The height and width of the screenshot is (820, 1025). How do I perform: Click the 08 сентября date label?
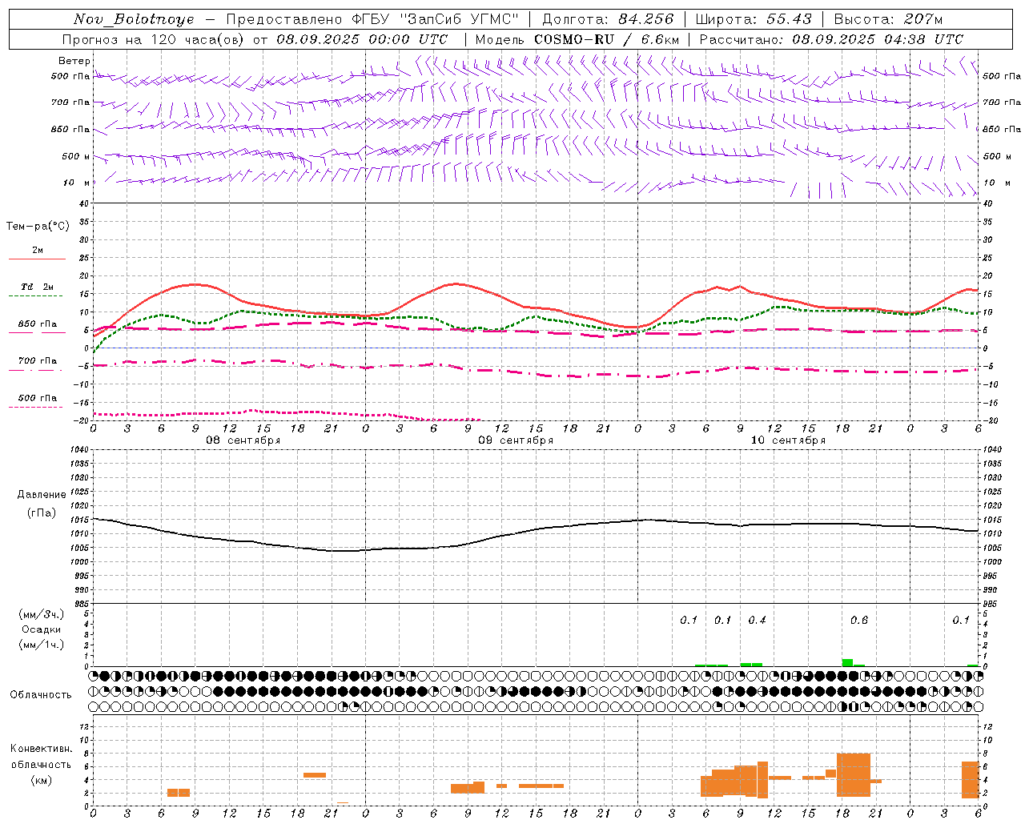point(243,440)
